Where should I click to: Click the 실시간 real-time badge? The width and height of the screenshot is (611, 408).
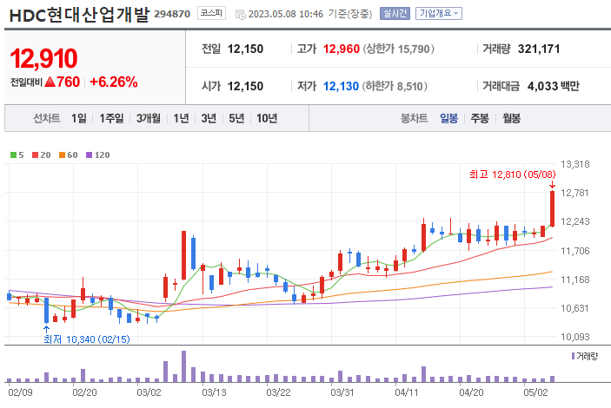click(395, 14)
